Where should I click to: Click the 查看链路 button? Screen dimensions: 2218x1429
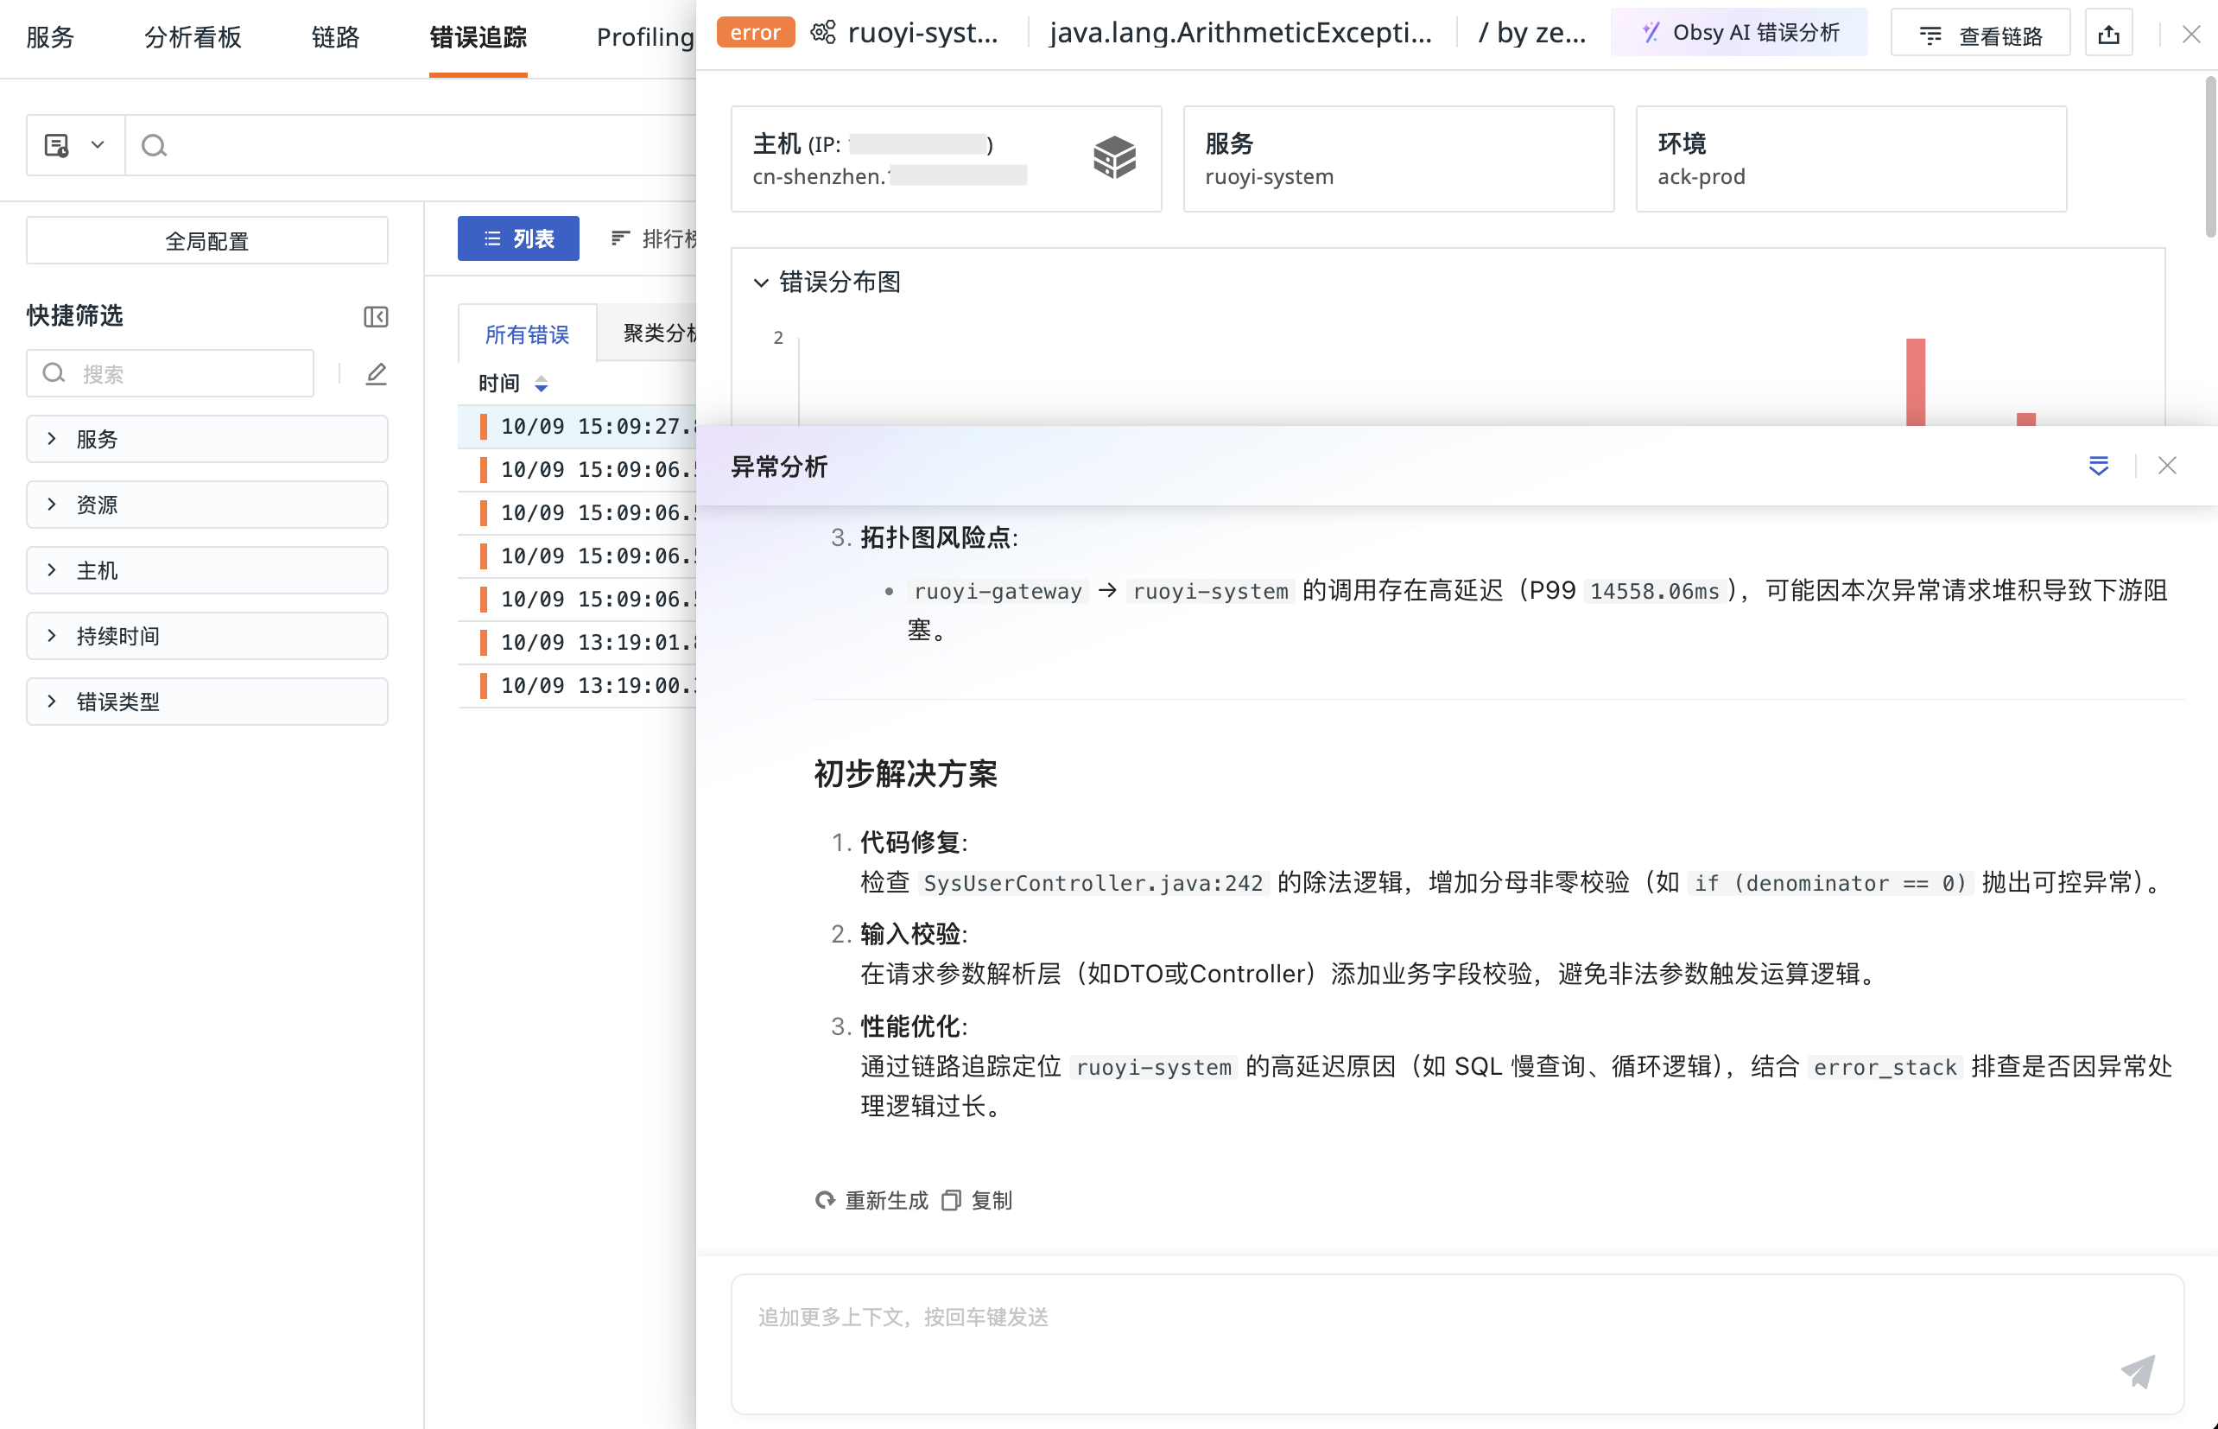click(x=1980, y=35)
